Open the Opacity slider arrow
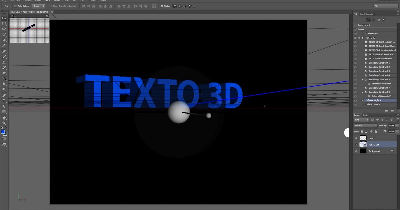The width and height of the screenshot is (400, 210). point(397,126)
